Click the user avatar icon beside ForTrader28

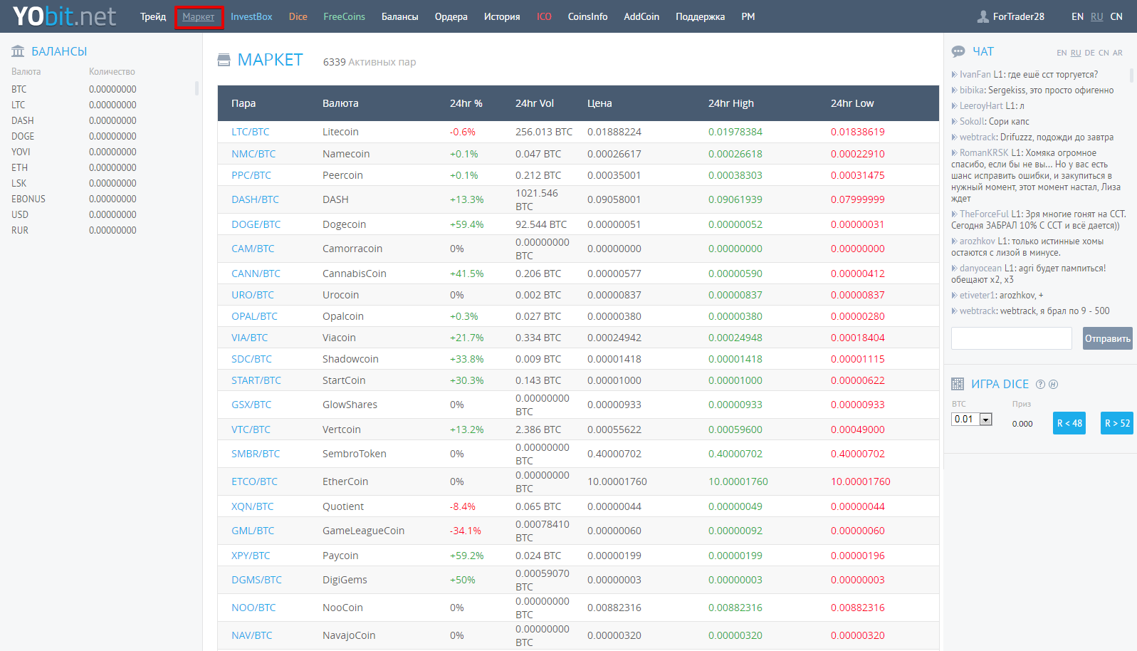(983, 16)
